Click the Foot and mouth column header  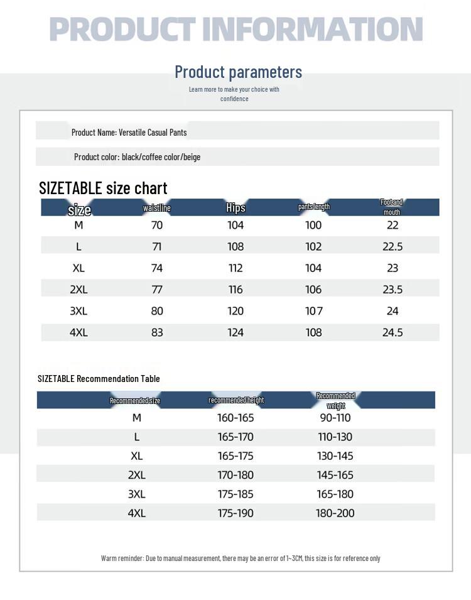392,207
